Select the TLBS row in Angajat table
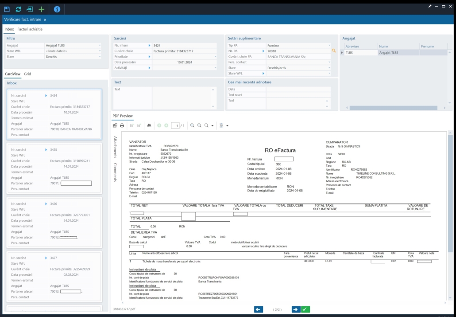Image resolution: width=456 pixels, height=317 pixels. click(x=395, y=53)
